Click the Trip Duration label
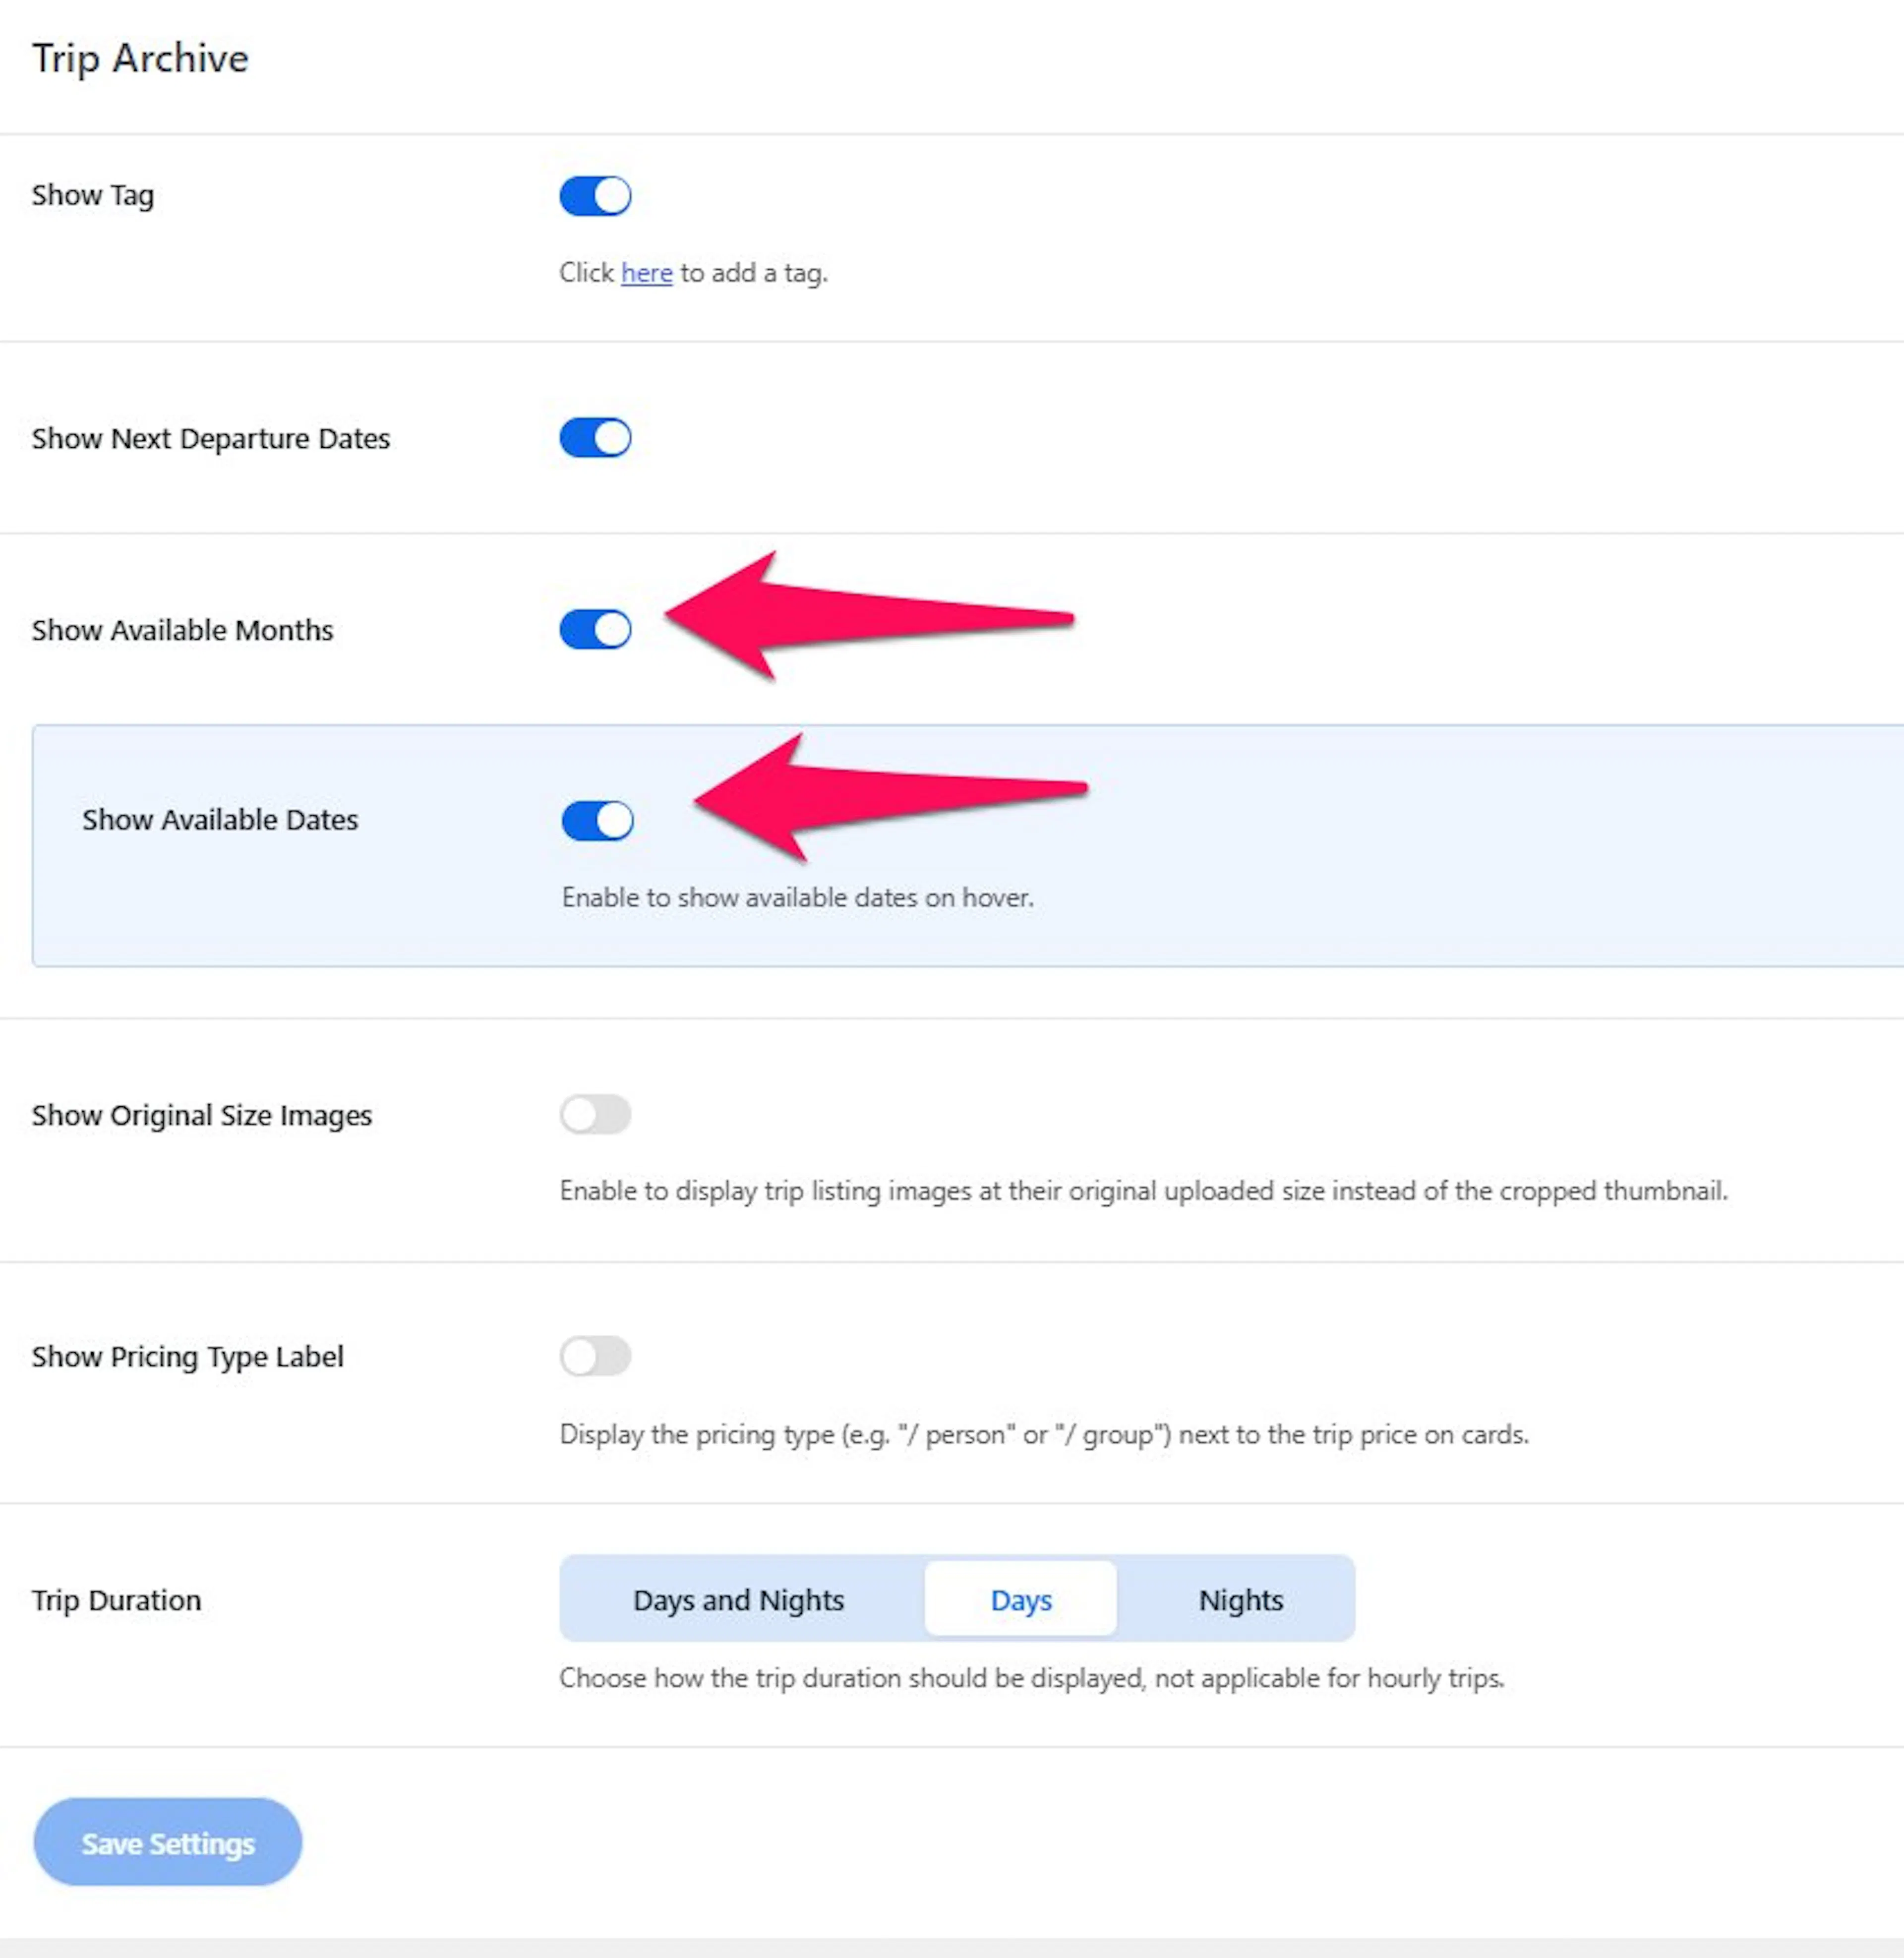Screen dimensions: 1904x1958 117,1600
